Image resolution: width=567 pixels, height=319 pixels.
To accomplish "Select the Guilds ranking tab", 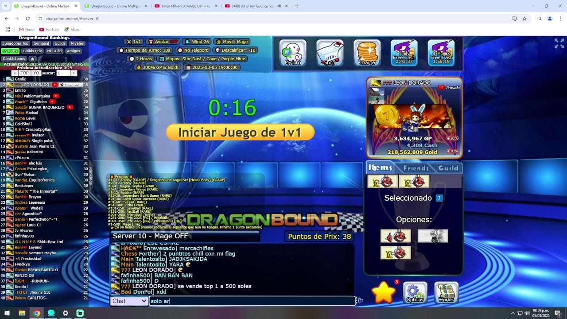I will [60, 43].
